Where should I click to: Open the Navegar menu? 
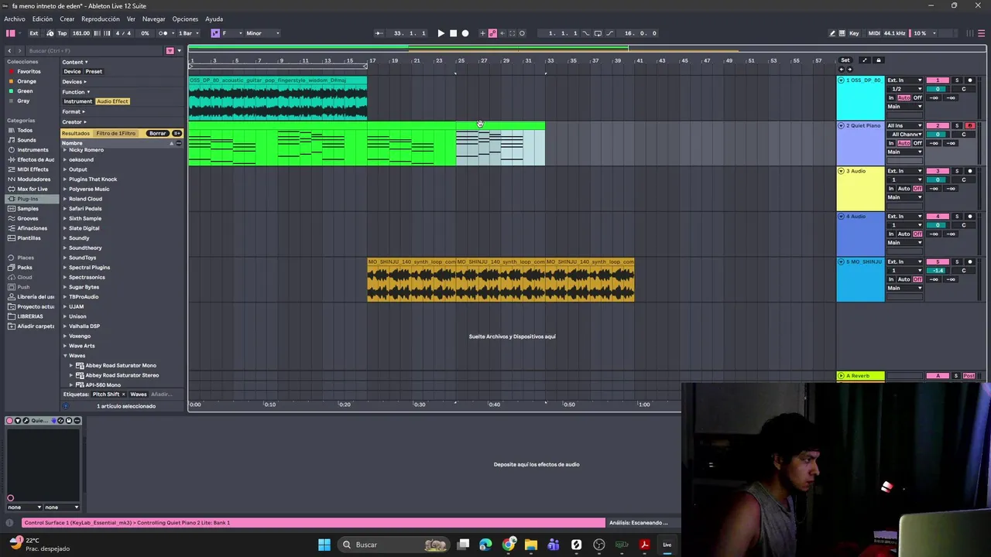click(x=154, y=19)
